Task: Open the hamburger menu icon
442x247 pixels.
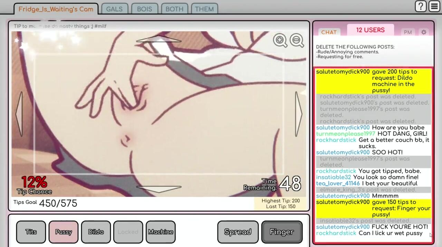Action: tap(434, 6)
